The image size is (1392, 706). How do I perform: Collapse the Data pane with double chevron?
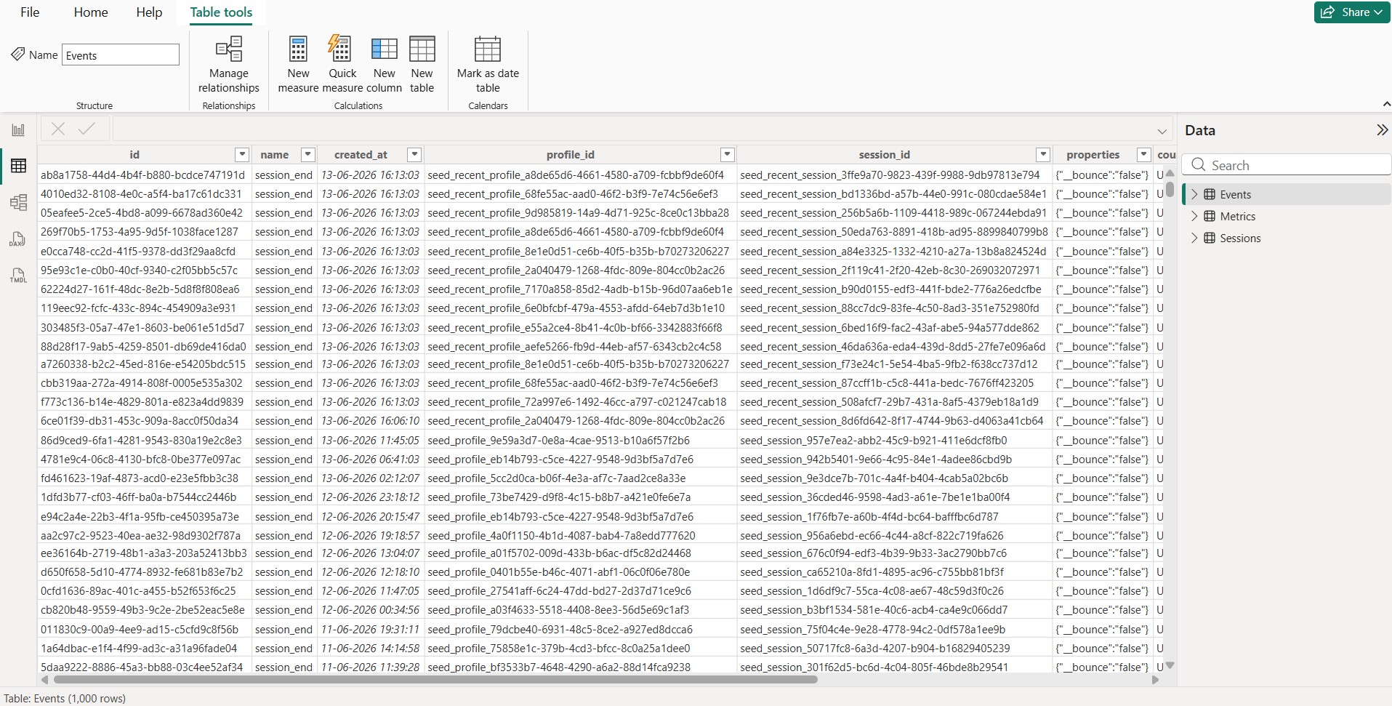pos(1382,130)
